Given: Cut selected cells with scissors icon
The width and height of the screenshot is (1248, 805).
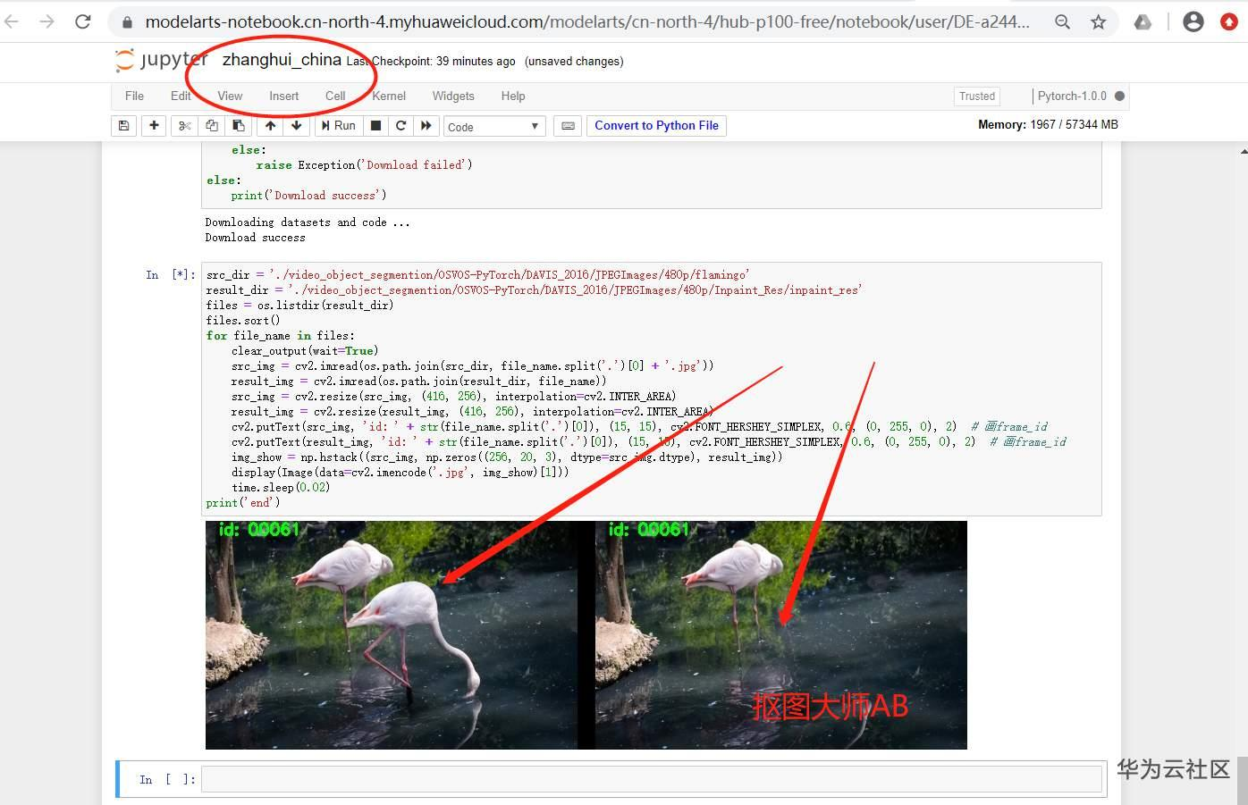Looking at the screenshot, I should [x=185, y=126].
